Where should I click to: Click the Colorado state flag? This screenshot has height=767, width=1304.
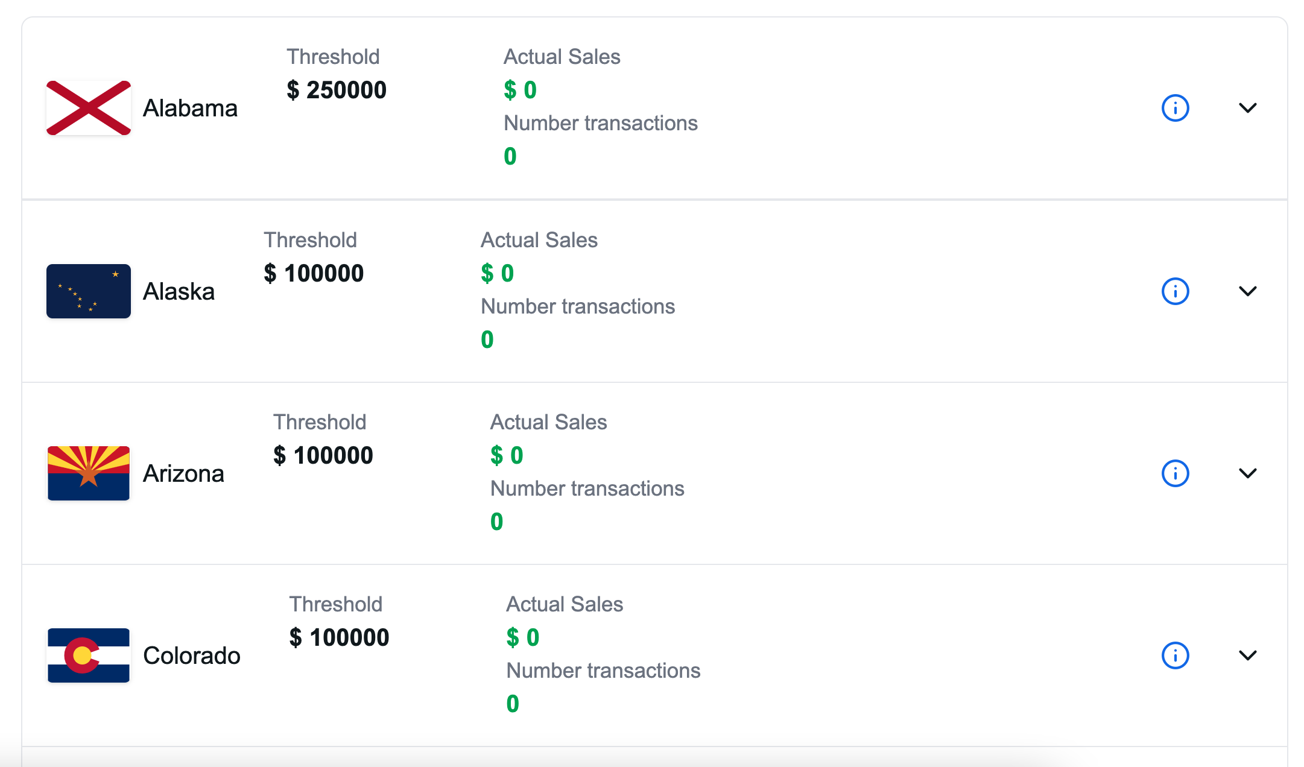point(89,655)
